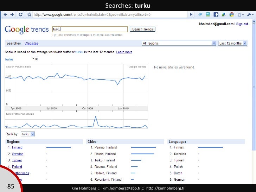Open the Poland region link
The image size is (256, 192).
coord(17,167)
